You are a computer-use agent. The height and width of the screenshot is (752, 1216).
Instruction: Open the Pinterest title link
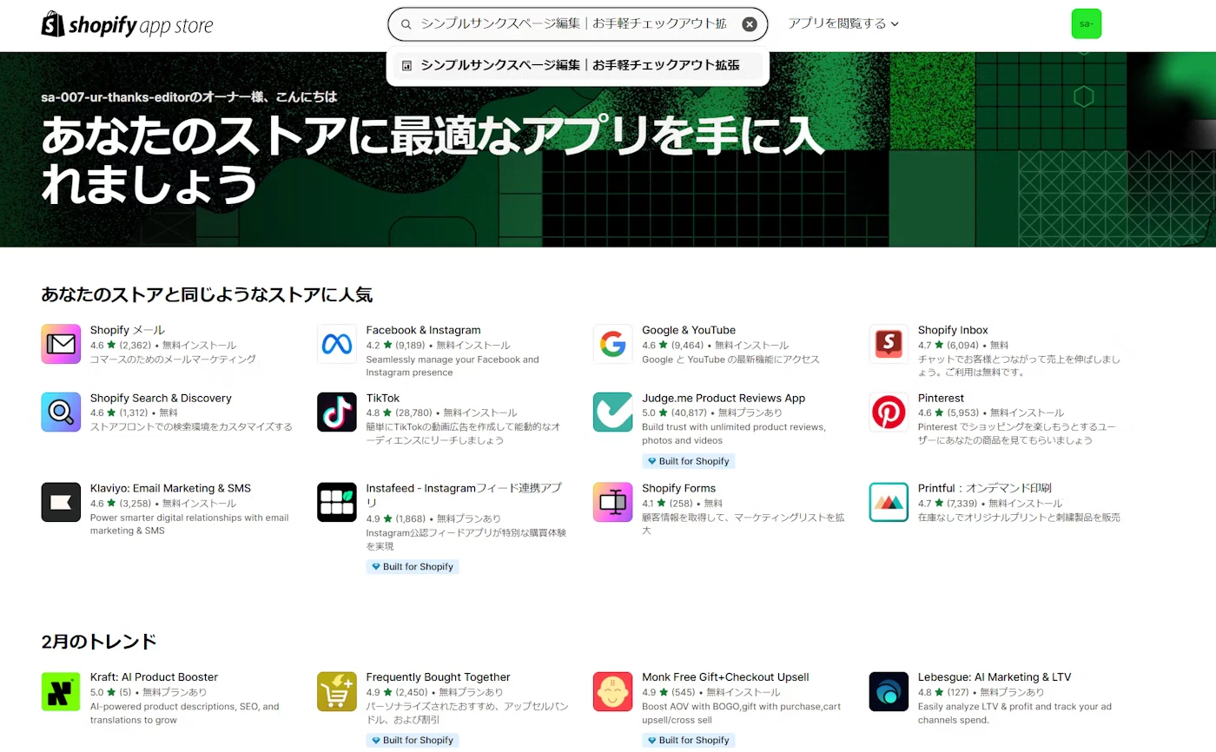coord(941,398)
